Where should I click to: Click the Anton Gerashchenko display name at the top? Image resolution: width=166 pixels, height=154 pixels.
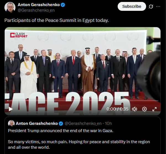click(39, 5)
